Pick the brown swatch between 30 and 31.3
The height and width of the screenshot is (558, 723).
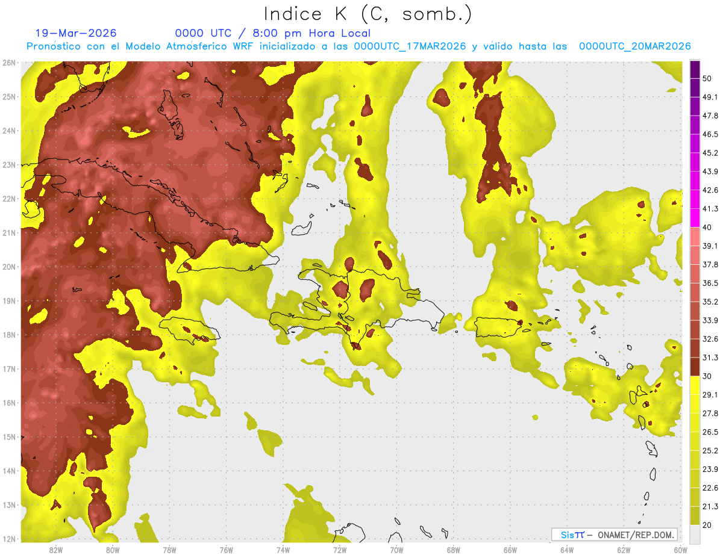point(695,367)
